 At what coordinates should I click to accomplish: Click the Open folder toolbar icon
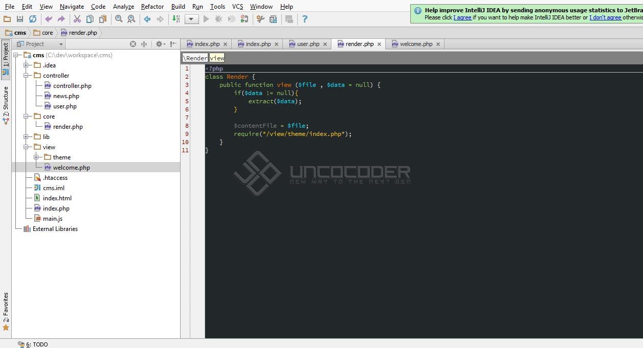7,19
